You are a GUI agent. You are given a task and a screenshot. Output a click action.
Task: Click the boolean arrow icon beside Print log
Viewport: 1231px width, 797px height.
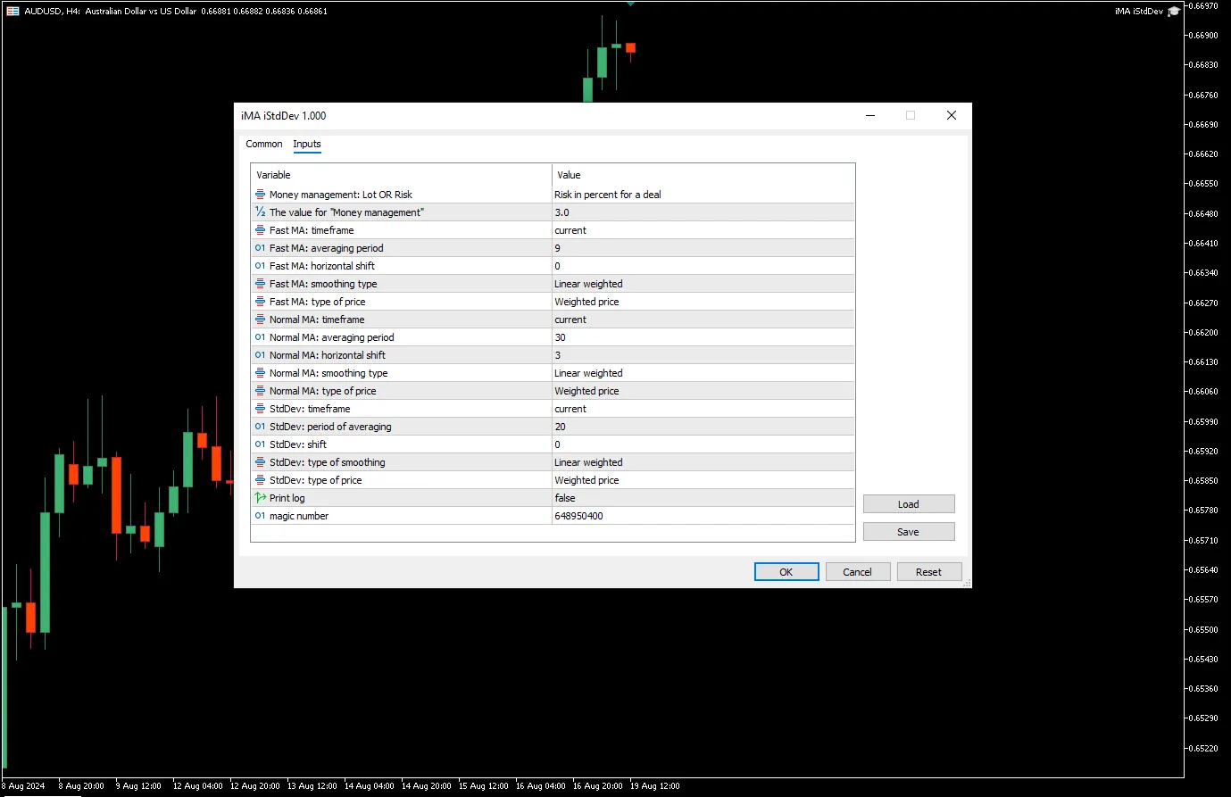[x=260, y=498]
